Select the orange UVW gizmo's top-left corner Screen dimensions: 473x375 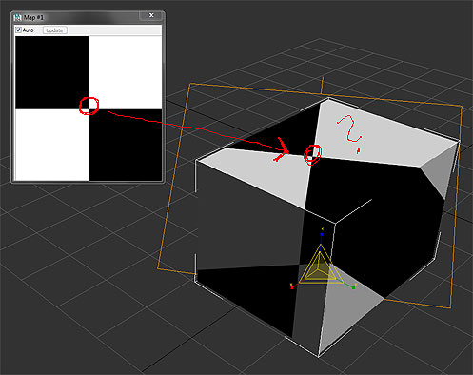[190, 84]
